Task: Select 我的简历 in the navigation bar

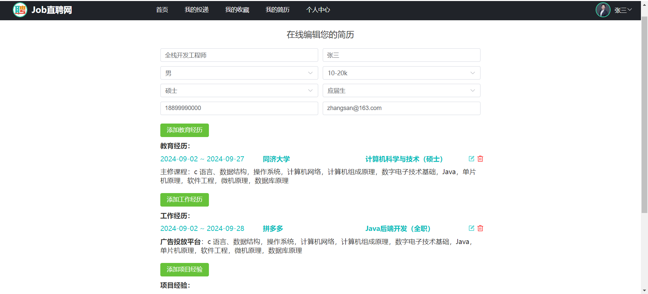Action: point(278,10)
